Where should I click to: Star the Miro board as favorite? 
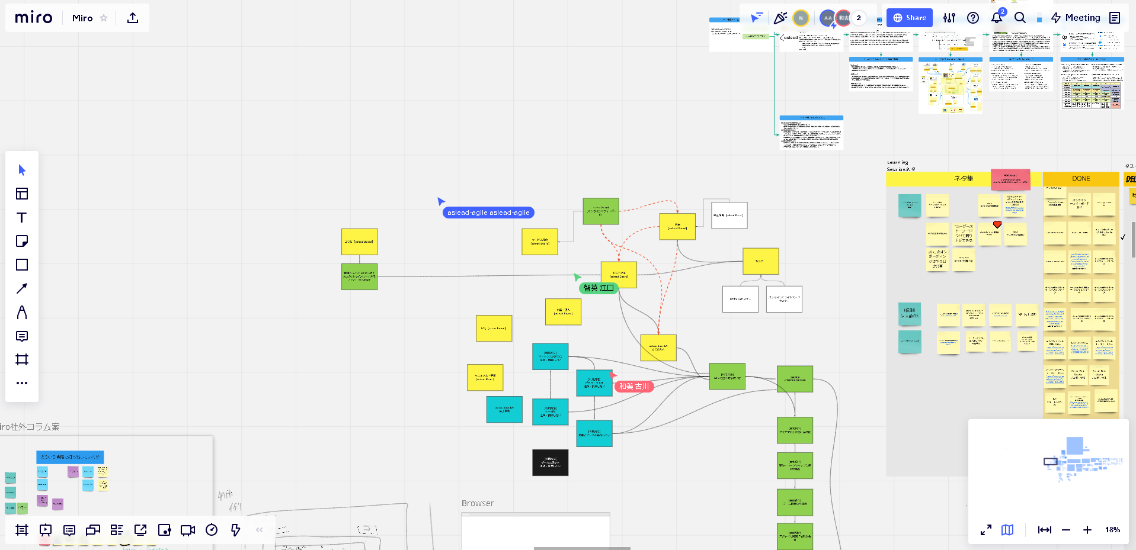(104, 18)
